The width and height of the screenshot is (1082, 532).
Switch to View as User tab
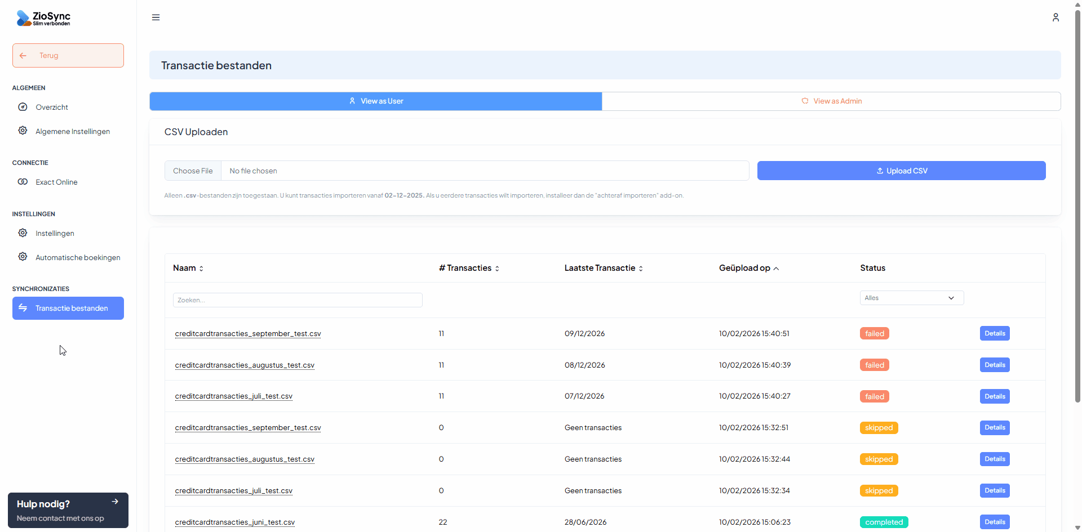pyautogui.click(x=375, y=101)
